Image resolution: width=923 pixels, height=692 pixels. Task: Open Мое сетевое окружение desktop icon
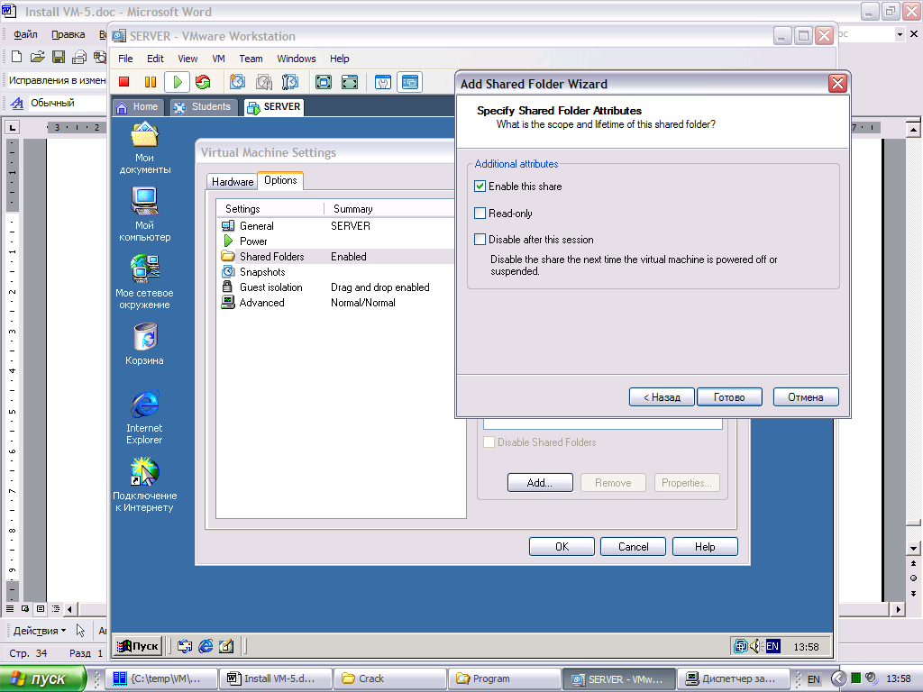144,282
